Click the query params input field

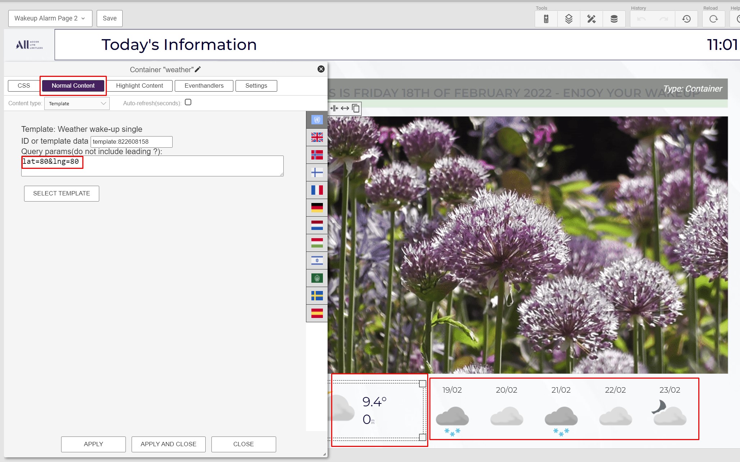click(x=151, y=166)
